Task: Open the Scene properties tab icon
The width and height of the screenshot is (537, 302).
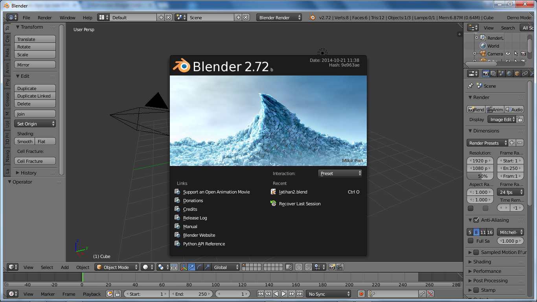Action: (x=501, y=74)
